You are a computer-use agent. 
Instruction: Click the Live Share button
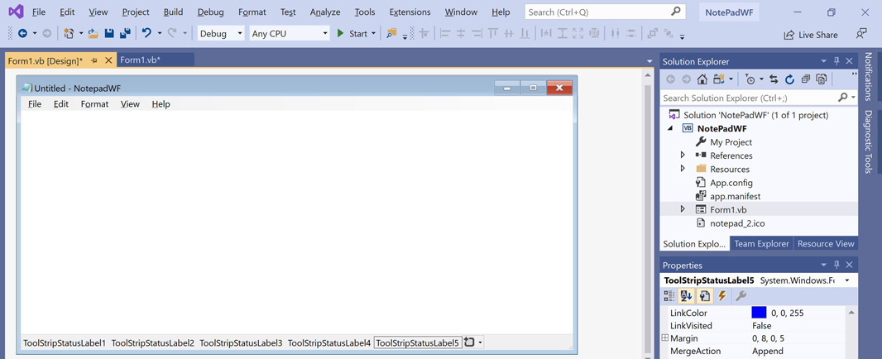(x=810, y=35)
